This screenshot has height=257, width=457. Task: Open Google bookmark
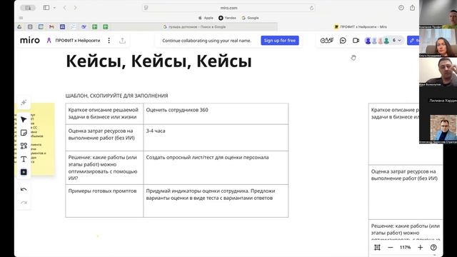click(x=250, y=18)
